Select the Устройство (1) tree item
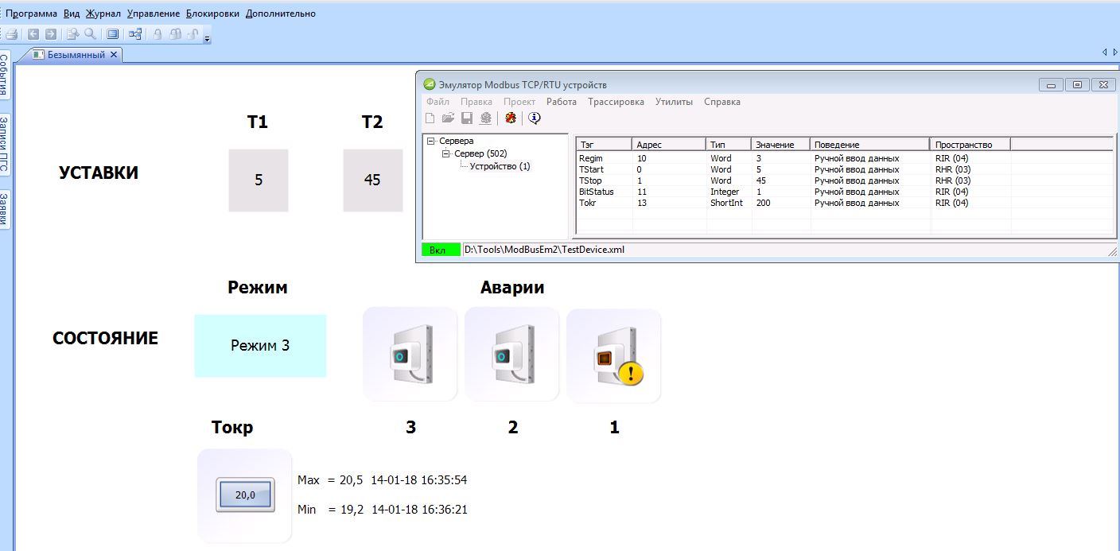Image resolution: width=1120 pixels, height=551 pixels. 500,166
